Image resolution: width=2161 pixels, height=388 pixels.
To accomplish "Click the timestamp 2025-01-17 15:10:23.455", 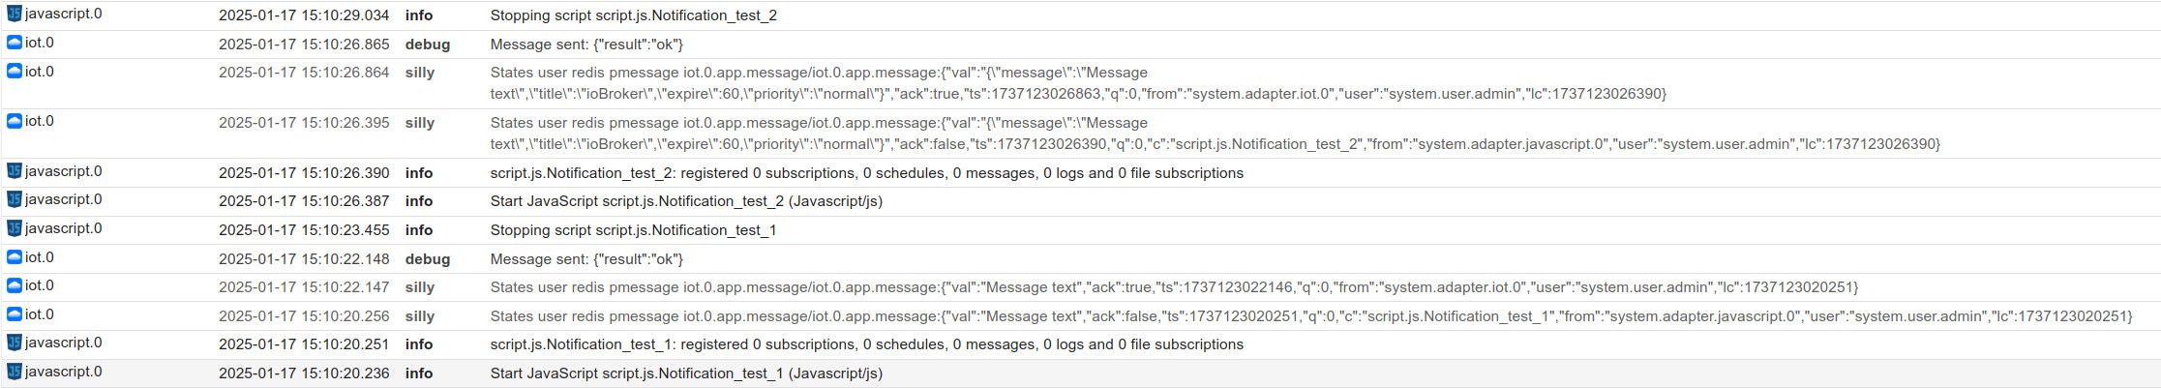I will tap(304, 230).
